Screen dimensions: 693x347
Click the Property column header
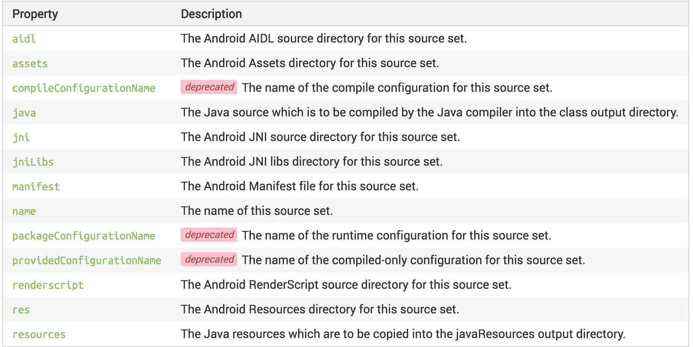click(35, 14)
